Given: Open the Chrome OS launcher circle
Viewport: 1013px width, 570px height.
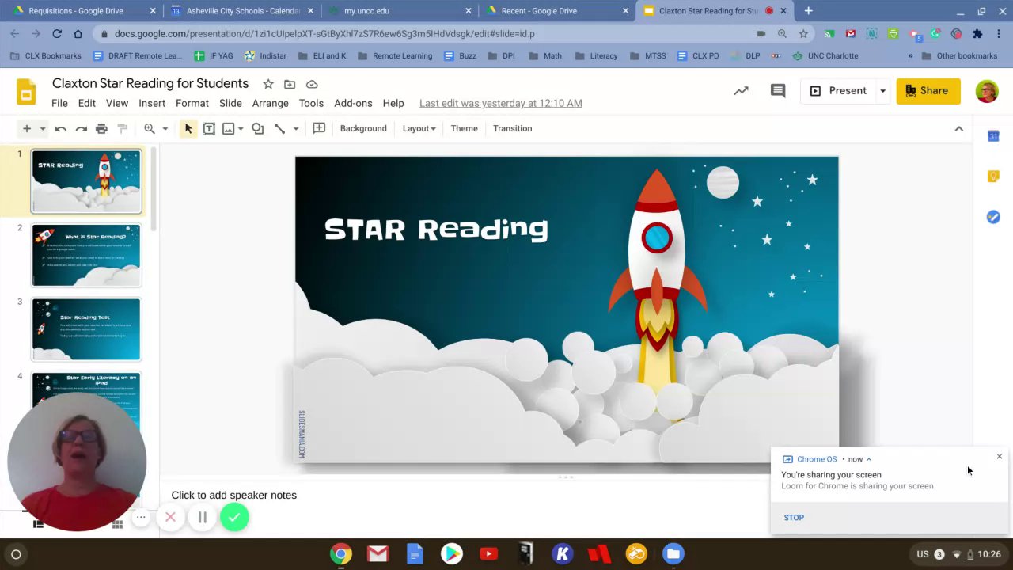Looking at the screenshot, I should [x=16, y=554].
